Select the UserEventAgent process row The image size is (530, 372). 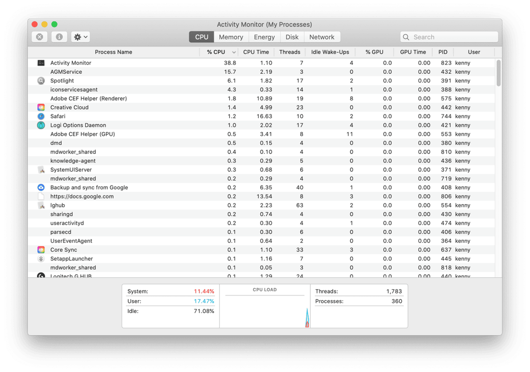262,241
